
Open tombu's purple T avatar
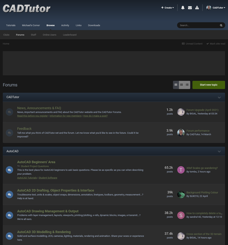[x=181, y=170]
